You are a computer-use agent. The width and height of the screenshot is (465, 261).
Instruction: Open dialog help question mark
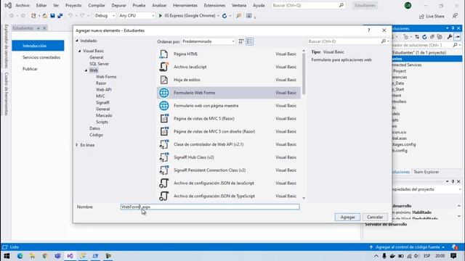point(368,30)
